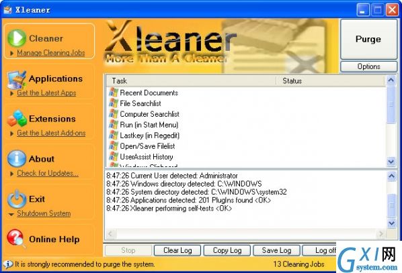The width and height of the screenshot is (402, 273).
Task: Expand the arrow next to Check for Updates
Action: pos(11,174)
